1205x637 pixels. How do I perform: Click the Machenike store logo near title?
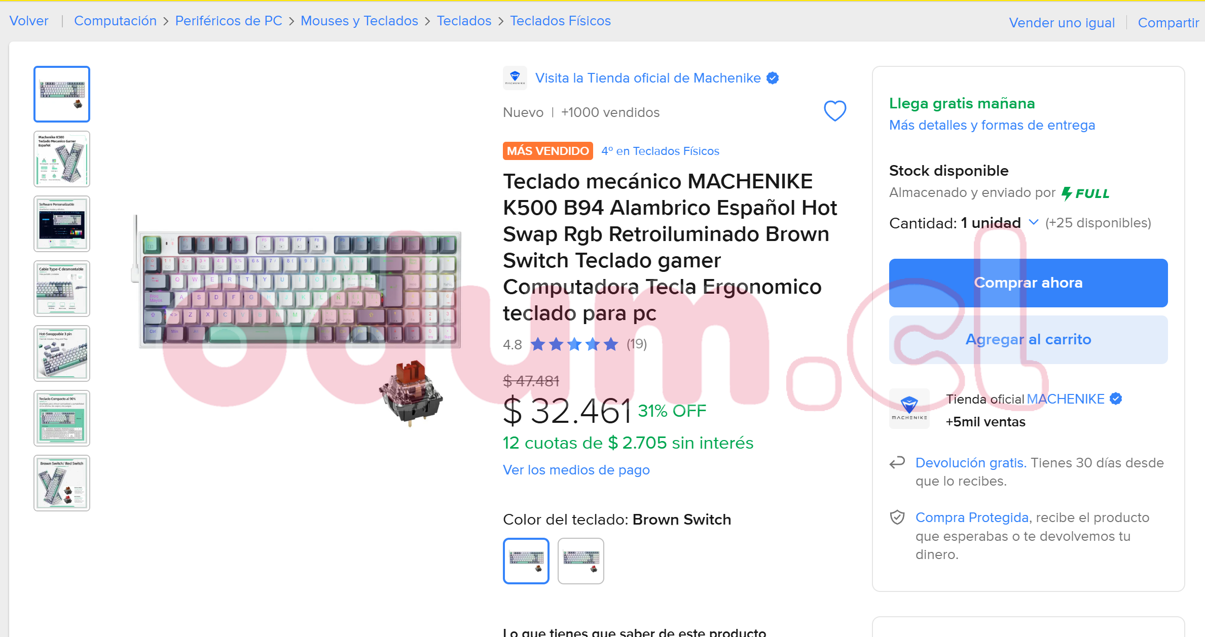515,78
